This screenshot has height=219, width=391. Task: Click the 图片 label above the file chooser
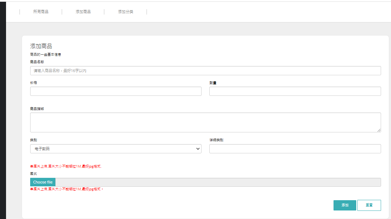[33, 174]
